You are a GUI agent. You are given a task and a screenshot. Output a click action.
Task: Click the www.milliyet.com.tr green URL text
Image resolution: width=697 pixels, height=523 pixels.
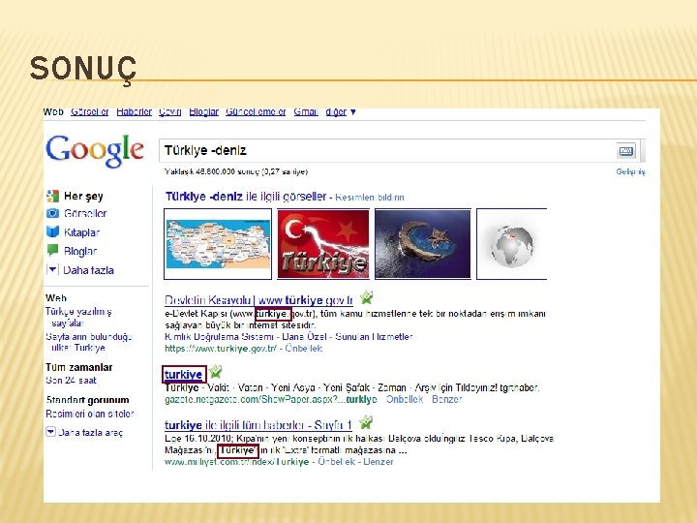[x=237, y=462]
